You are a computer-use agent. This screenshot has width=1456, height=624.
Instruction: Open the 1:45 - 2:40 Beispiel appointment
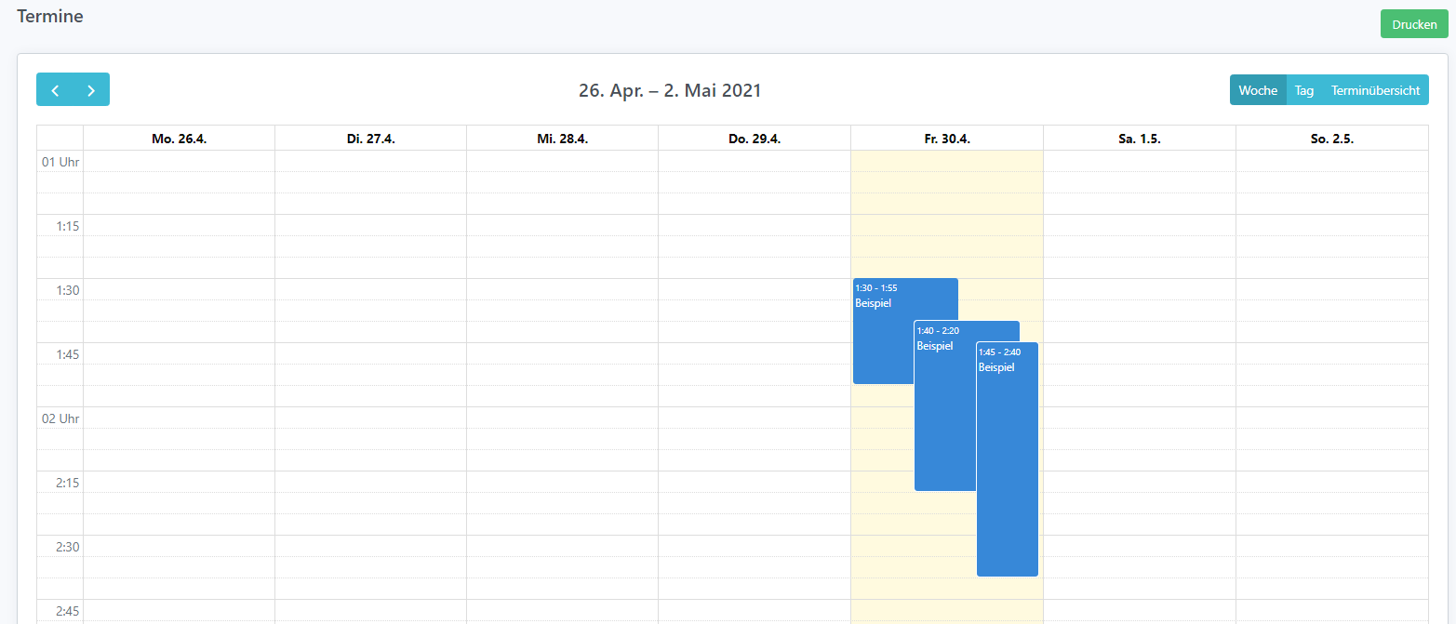[x=1007, y=465]
